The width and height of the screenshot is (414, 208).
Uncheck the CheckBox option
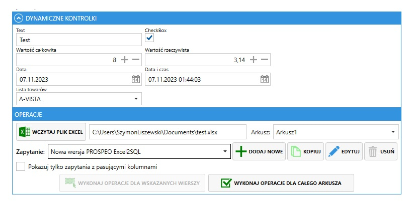click(x=149, y=38)
